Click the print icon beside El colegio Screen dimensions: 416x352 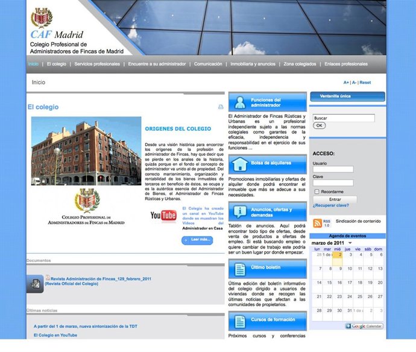(221, 107)
